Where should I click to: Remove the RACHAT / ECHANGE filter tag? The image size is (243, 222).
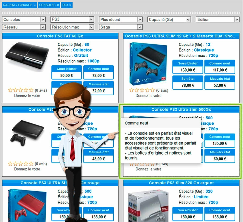click(35, 5)
